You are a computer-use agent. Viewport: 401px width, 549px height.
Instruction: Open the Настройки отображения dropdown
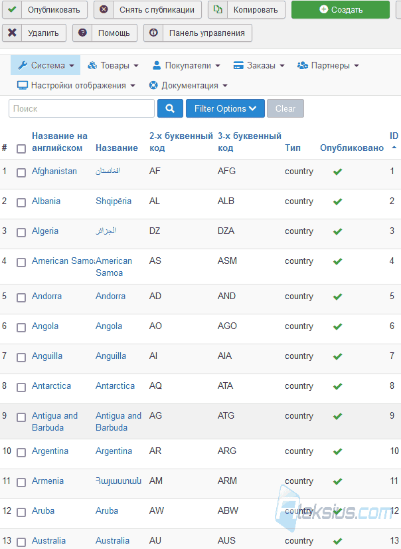click(x=76, y=86)
